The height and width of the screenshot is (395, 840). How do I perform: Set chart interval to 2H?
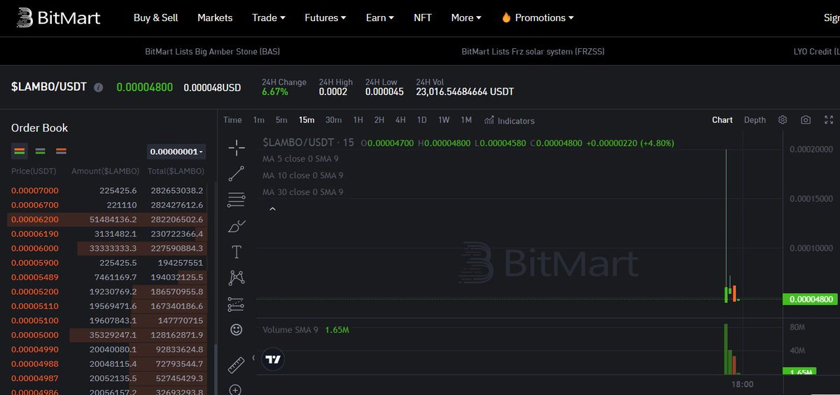pos(379,120)
